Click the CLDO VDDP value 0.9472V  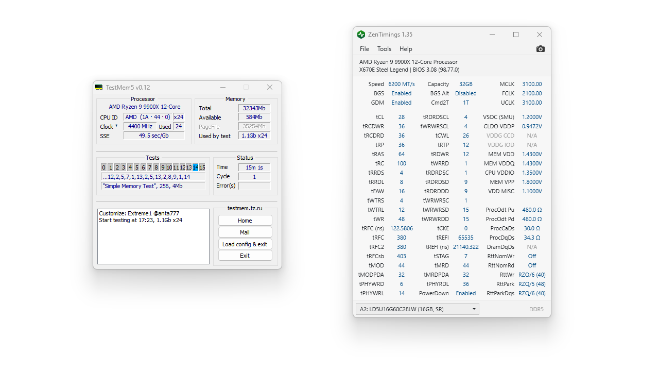tap(532, 126)
